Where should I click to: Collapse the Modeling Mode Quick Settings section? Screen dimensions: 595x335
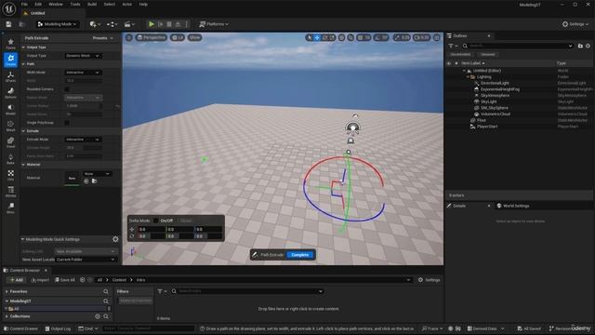(22, 239)
